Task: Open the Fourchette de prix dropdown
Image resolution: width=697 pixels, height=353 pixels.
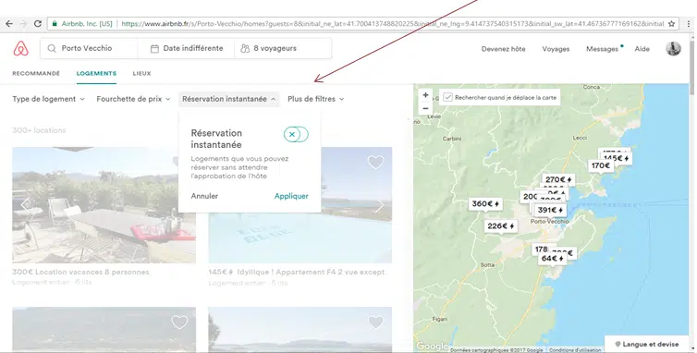Action: click(x=133, y=99)
